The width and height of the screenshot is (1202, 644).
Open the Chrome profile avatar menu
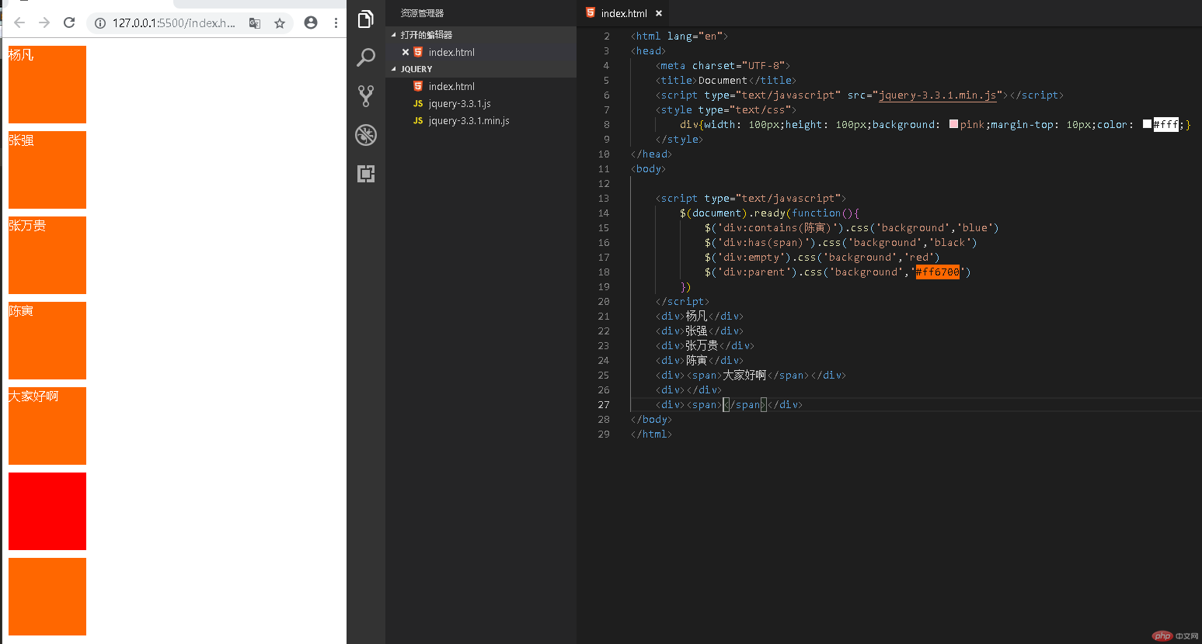pos(311,23)
